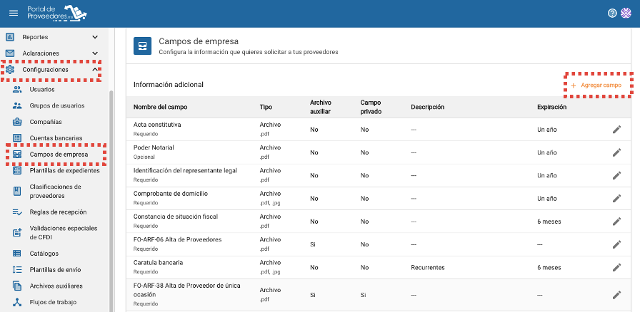Click the Plantillas de envío icon
Viewport: 640px width, 312px height.
click(17, 270)
